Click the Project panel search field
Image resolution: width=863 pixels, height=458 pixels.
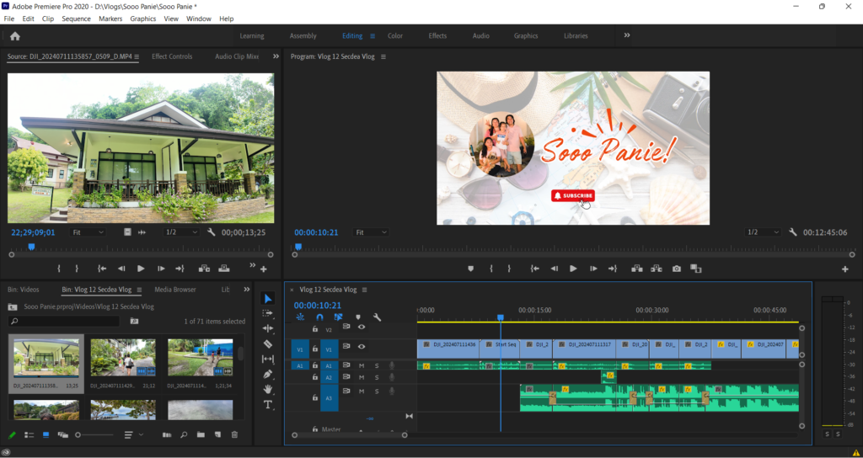64,321
